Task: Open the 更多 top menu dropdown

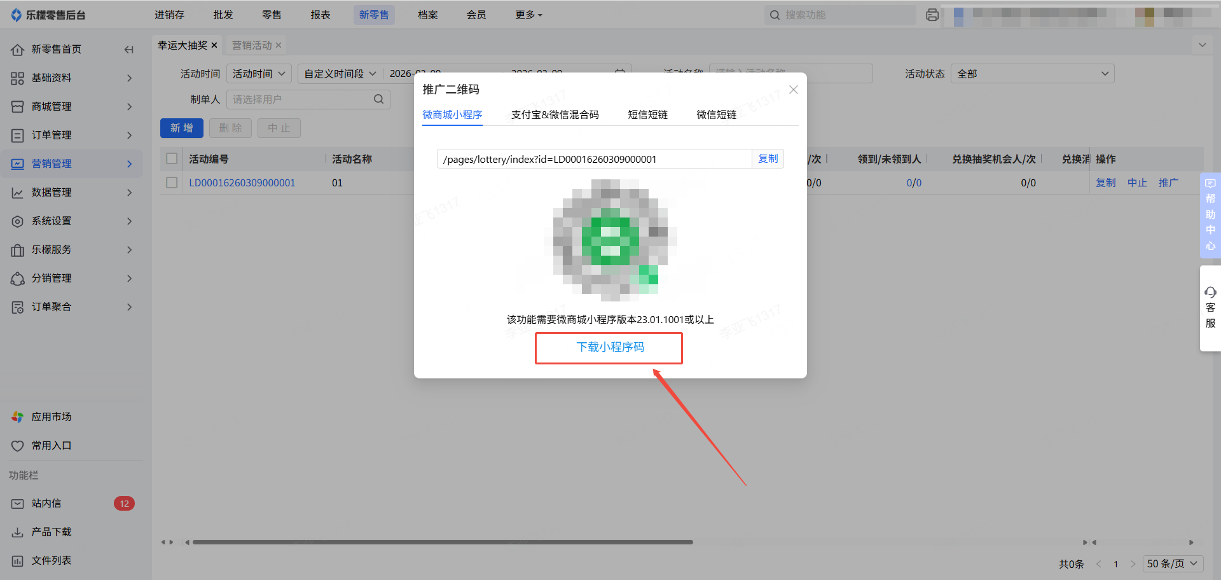Action: [528, 15]
